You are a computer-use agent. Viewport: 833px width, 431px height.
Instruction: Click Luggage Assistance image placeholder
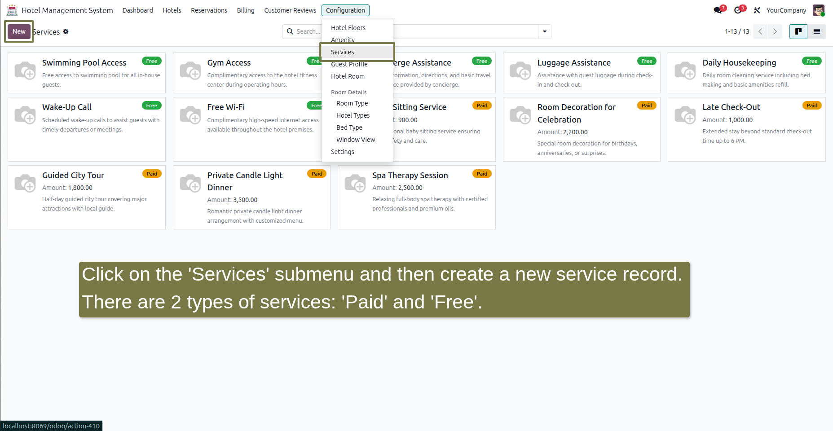coord(520,70)
